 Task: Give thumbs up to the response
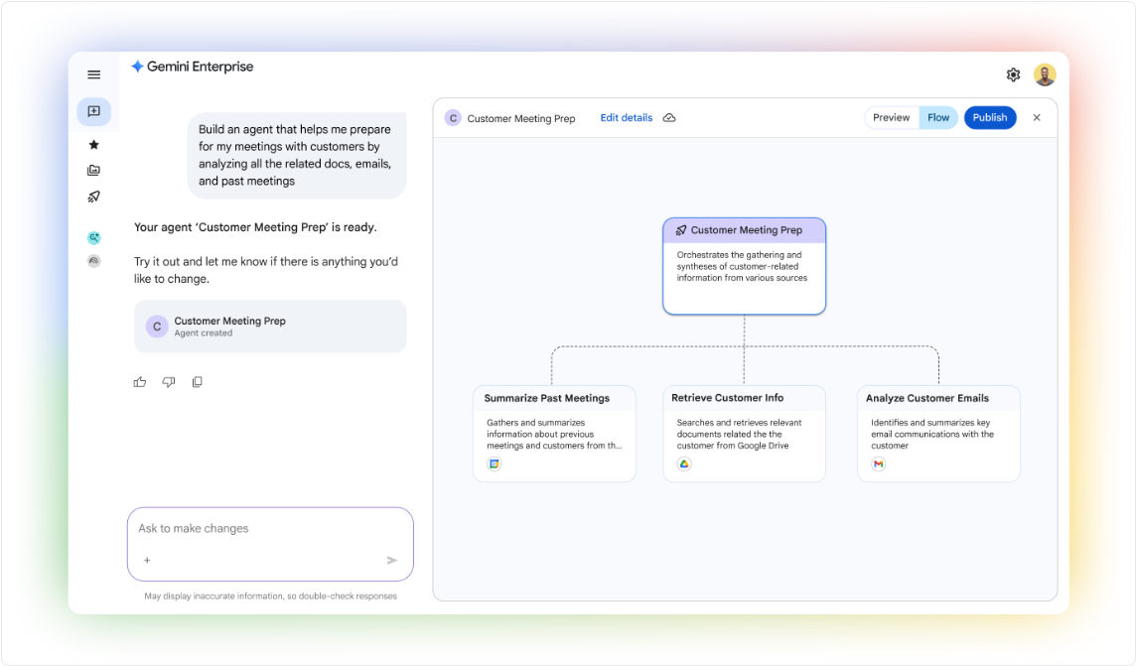coord(140,382)
